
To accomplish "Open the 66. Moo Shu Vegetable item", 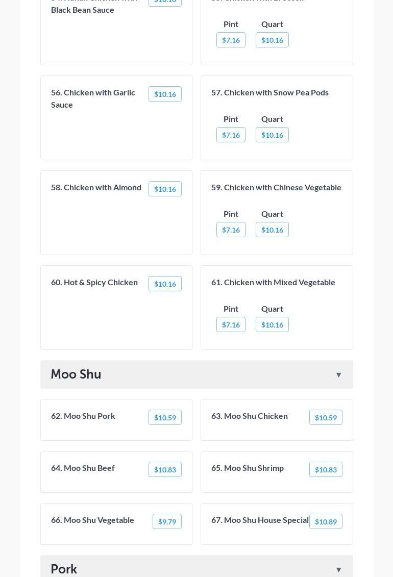I will click(x=92, y=520).
